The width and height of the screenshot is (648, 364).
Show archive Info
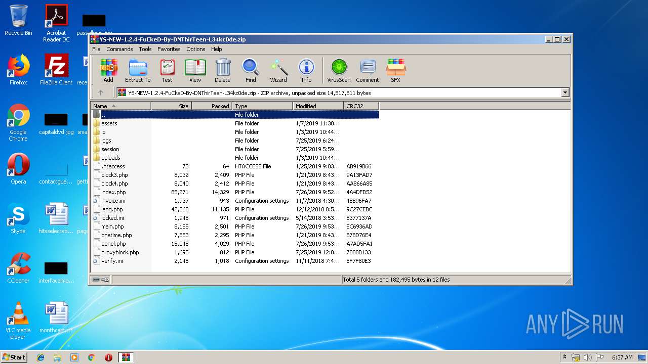(306, 70)
